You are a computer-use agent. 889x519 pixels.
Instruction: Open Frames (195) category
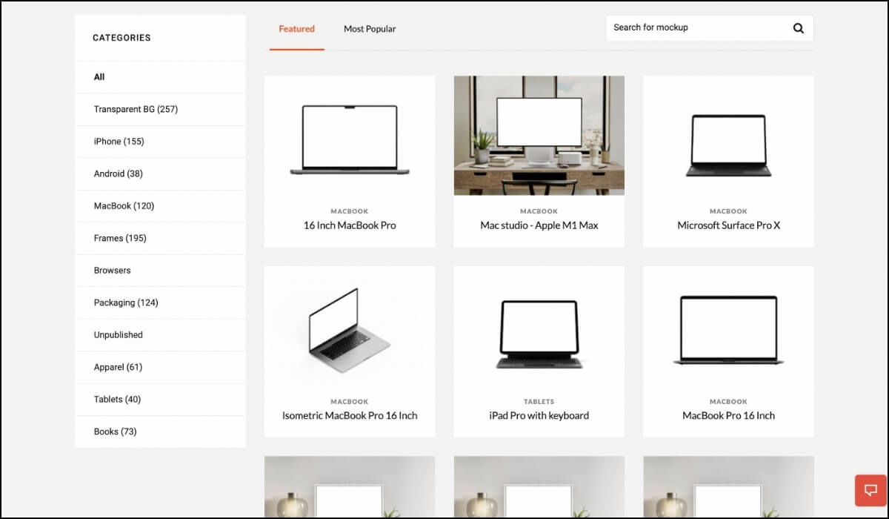[x=160, y=238]
